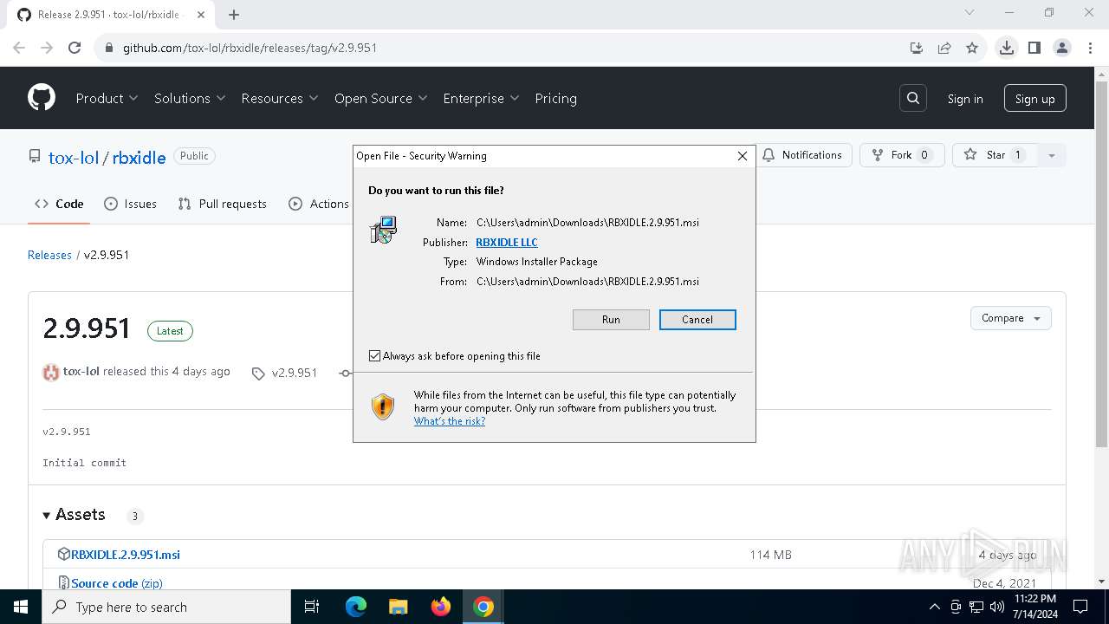Open a new browser tab
The width and height of the screenshot is (1109, 624).
234,14
